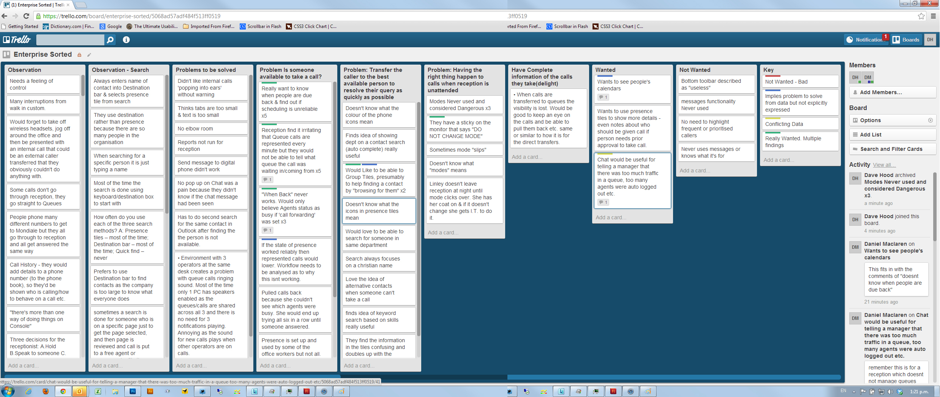Click the Trello search magnifier icon
The height and width of the screenshot is (397, 940).
point(110,40)
